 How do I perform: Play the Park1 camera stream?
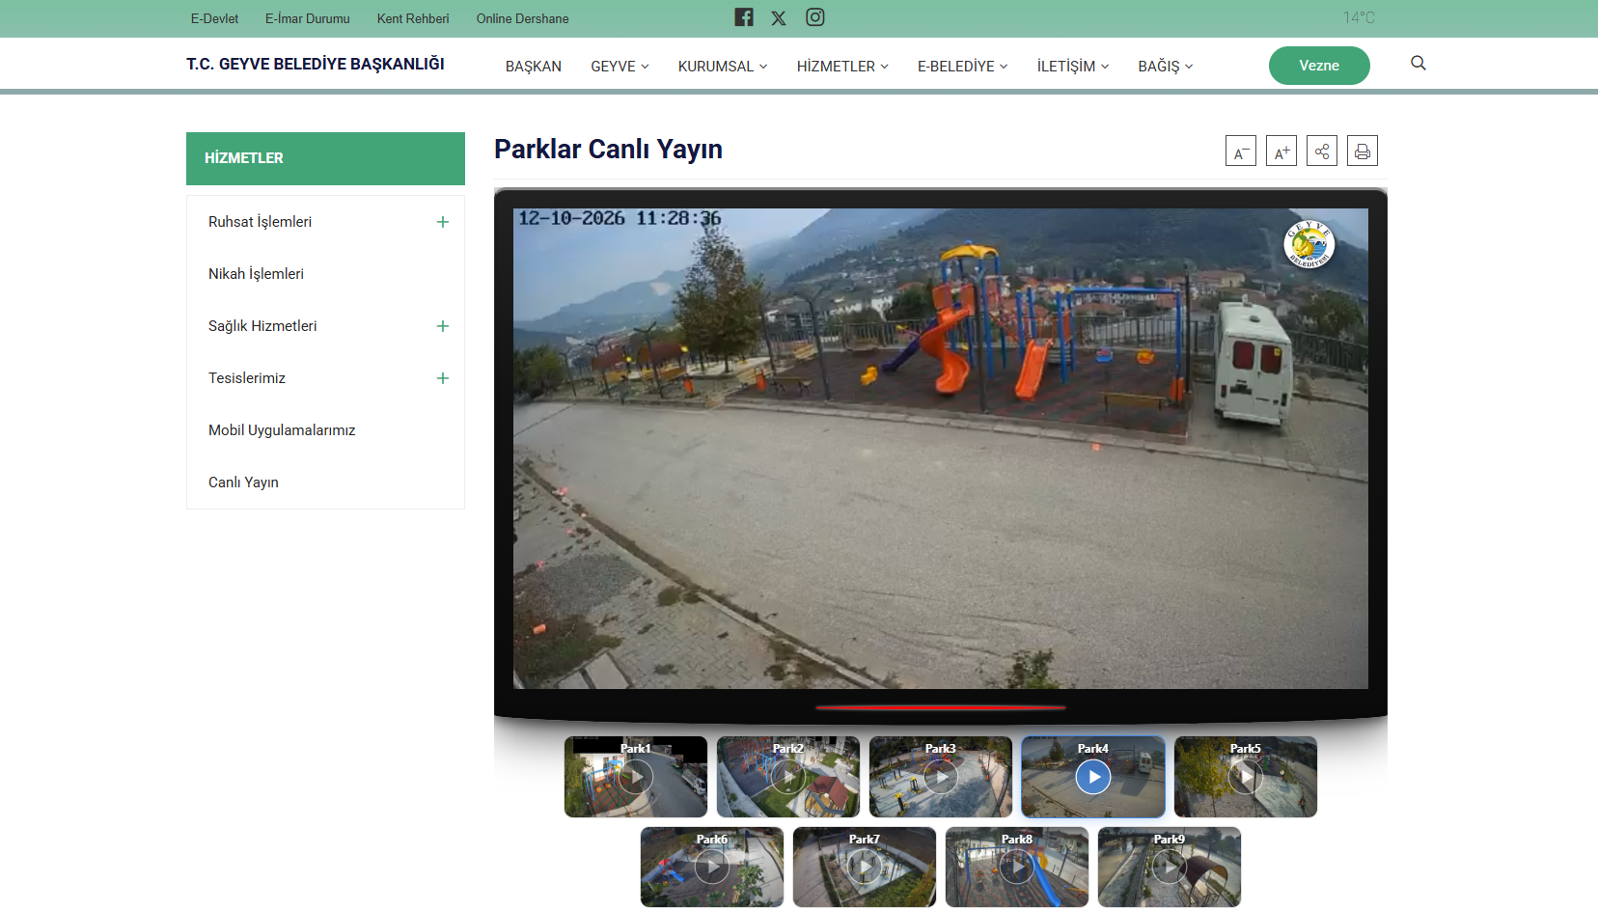click(x=636, y=777)
